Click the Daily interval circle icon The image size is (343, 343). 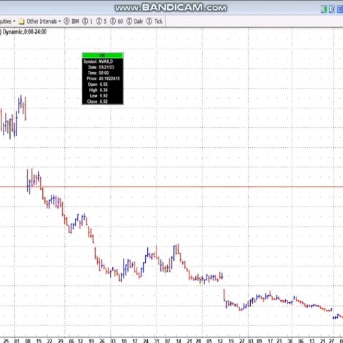pyautogui.click(x=129, y=21)
